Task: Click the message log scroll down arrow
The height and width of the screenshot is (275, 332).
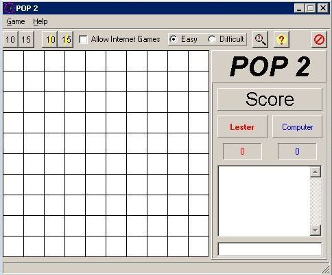Action: click(x=316, y=230)
